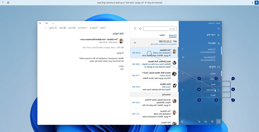Open Katri Ahokas hike photos email

[154, 64]
